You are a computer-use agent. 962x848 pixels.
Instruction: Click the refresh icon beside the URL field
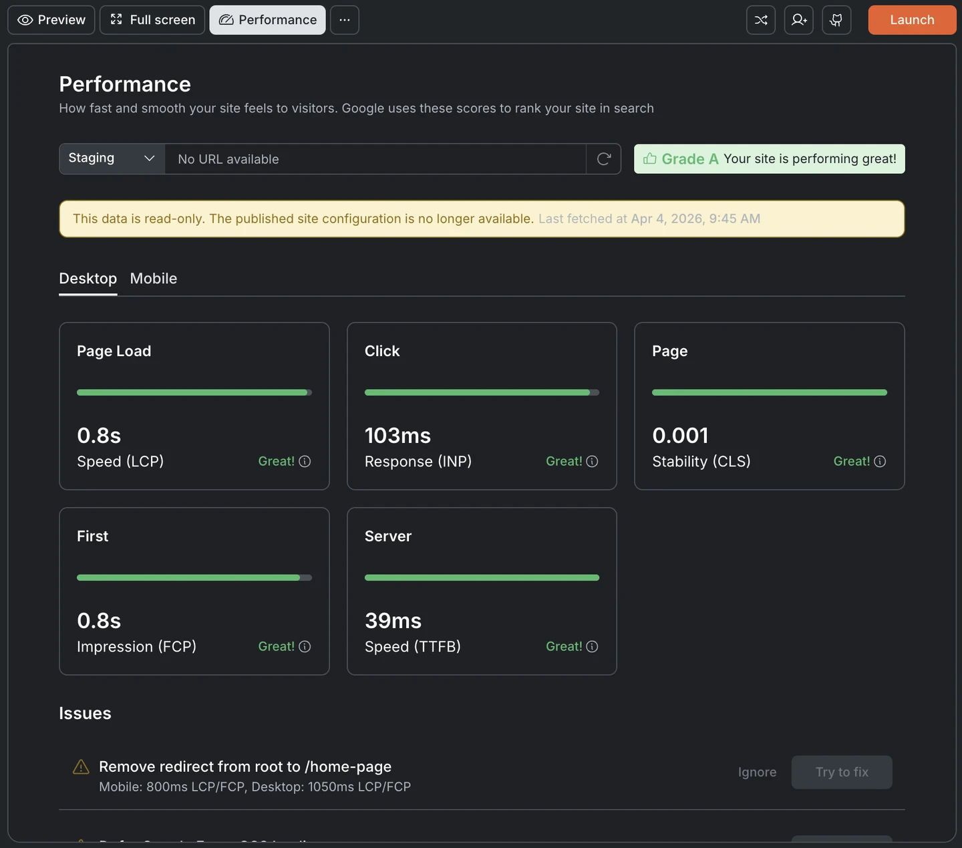point(604,159)
